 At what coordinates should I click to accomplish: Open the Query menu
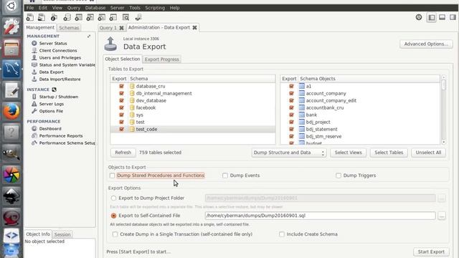pos(74,8)
